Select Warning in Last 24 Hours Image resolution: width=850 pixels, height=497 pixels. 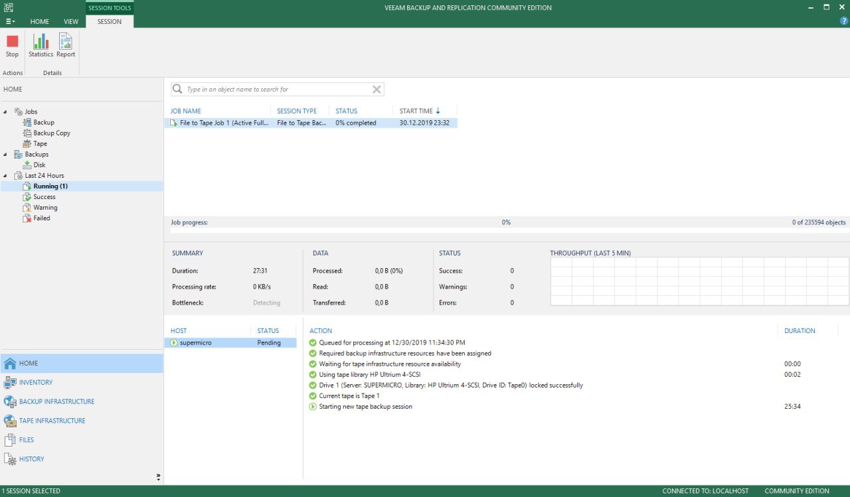(x=45, y=208)
